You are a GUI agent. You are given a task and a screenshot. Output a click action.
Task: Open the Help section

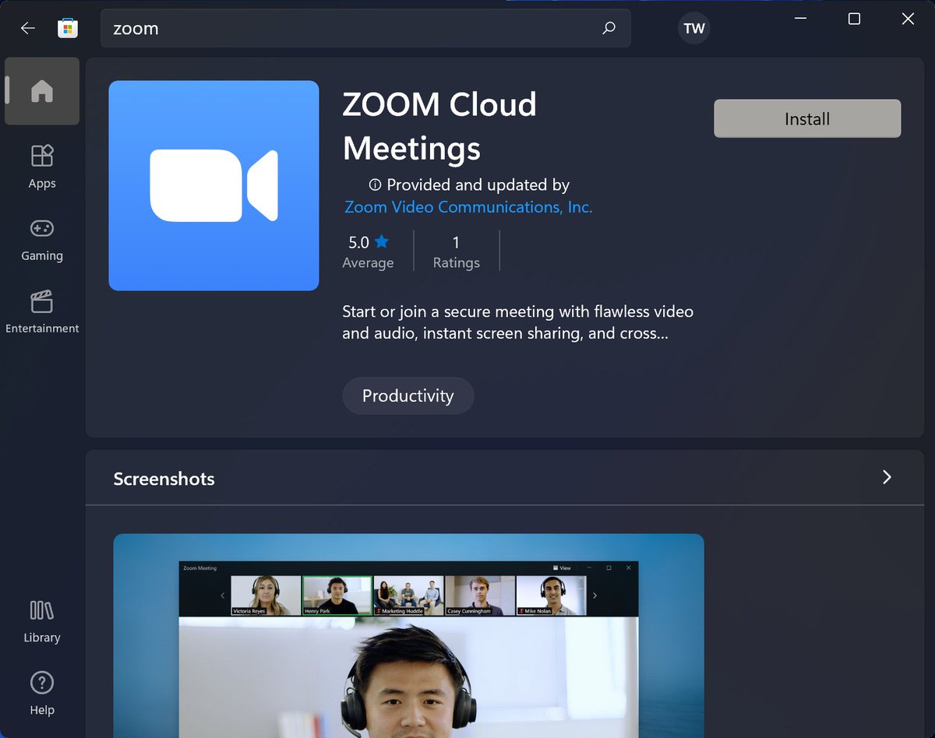42,694
